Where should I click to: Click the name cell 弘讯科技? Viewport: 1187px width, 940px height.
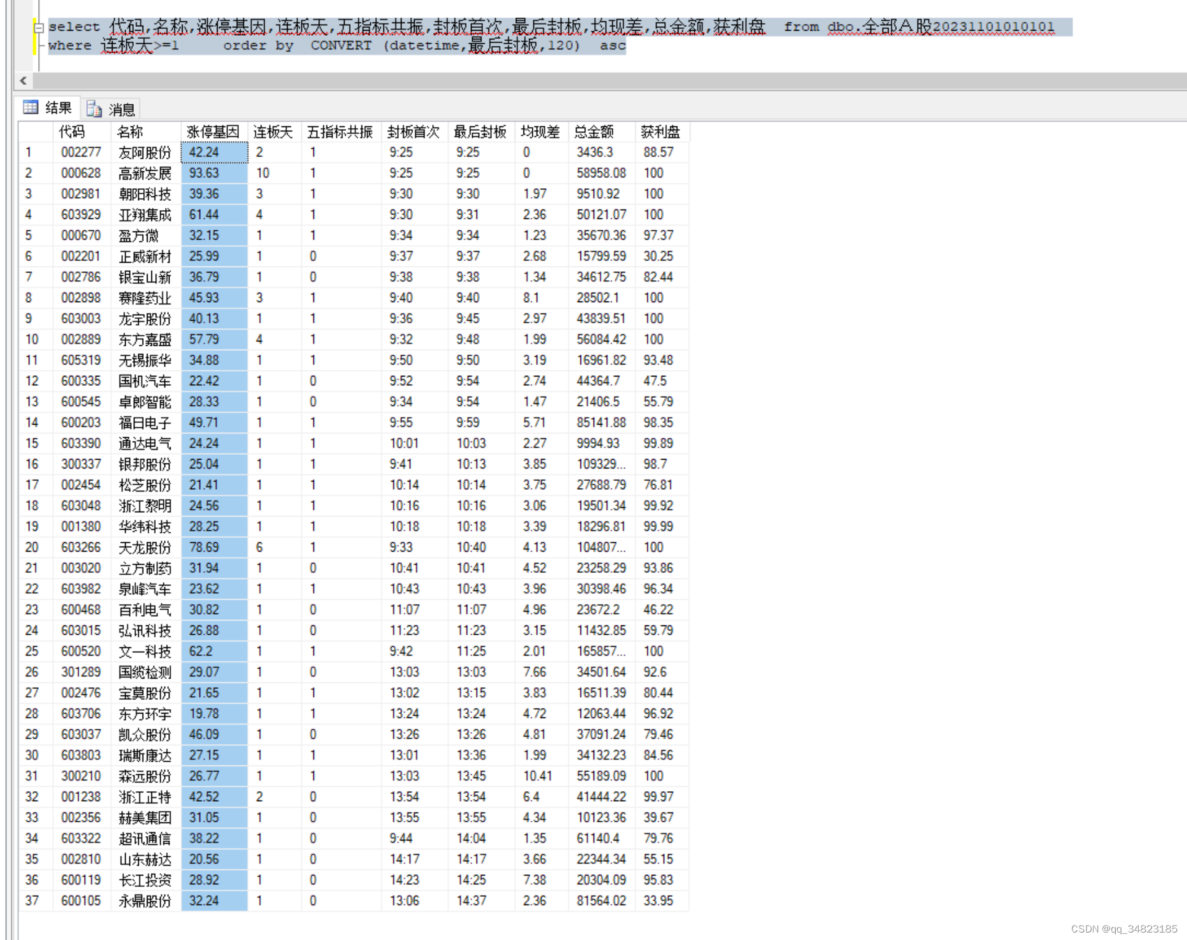[146, 630]
